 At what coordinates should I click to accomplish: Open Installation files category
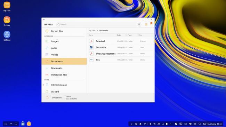click(x=64, y=75)
